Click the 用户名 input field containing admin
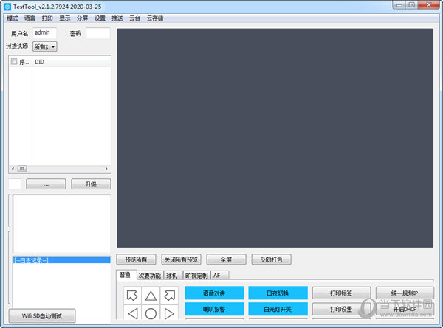The image size is (443, 328). tap(44, 33)
